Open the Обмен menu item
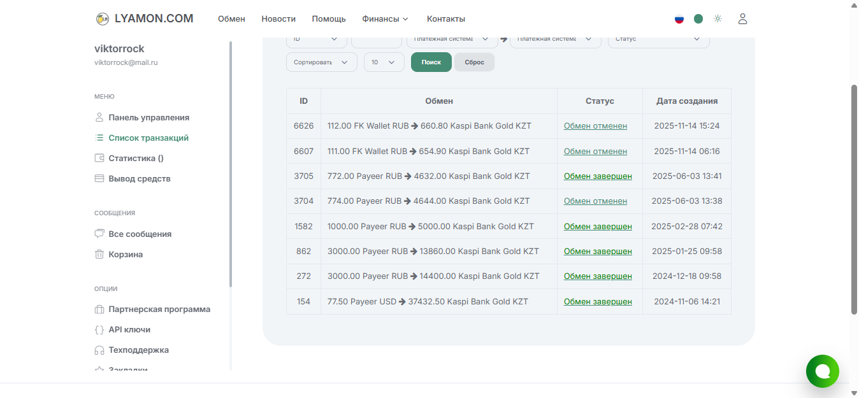 [231, 19]
